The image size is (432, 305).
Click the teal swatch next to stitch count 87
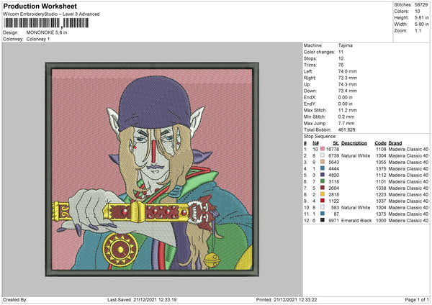(x=323, y=214)
